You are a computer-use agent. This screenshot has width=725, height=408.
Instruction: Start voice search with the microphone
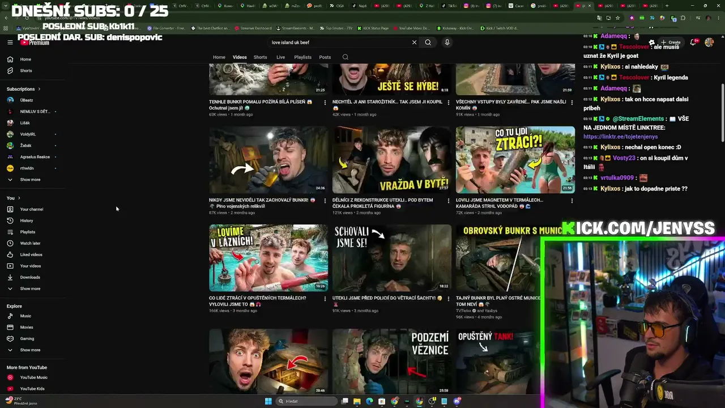pos(447,42)
